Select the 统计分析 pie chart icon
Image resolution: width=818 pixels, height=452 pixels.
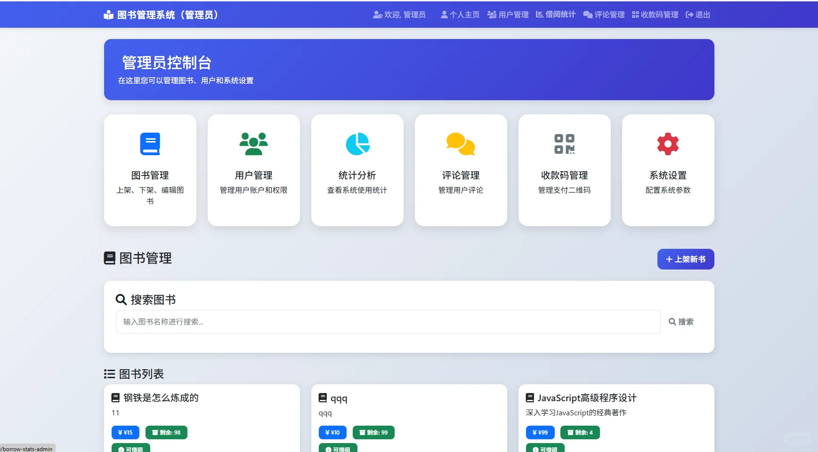pos(357,143)
